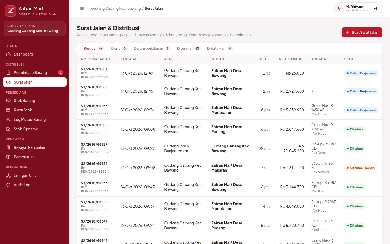Click the Zafran Mart logo icon
This screenshot has height=244, width=390.
point(11,11)
